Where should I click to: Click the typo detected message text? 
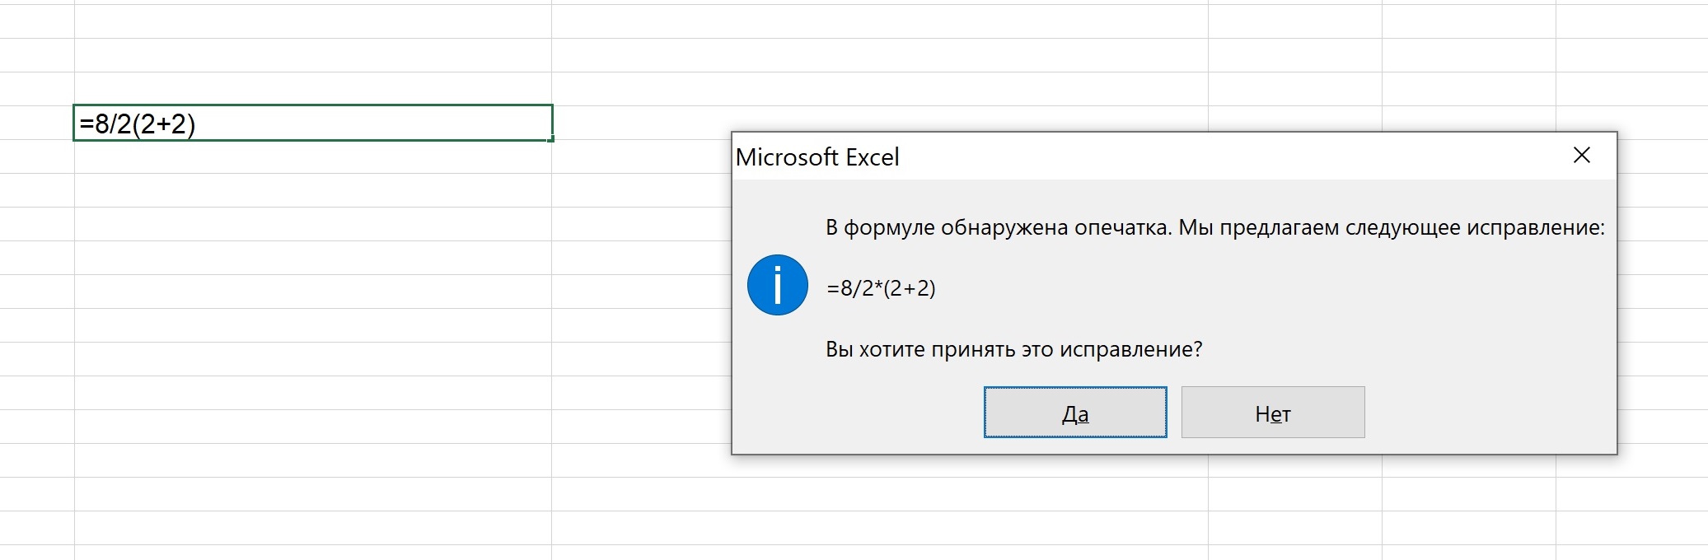coord(1214,227)
